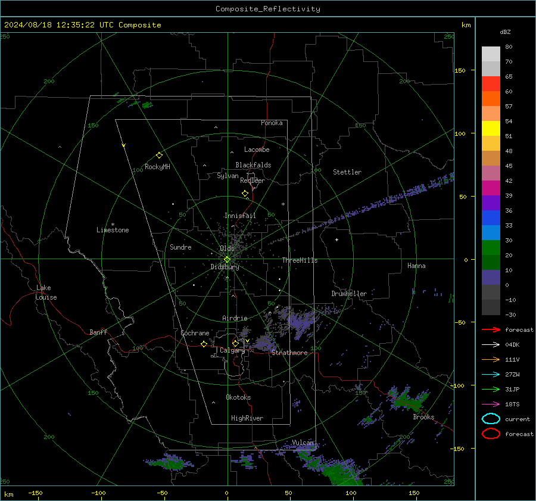Click the purple echo cluster east of Airdrie
The width and height of the screenshot is (536, 501).
point(301,322)
